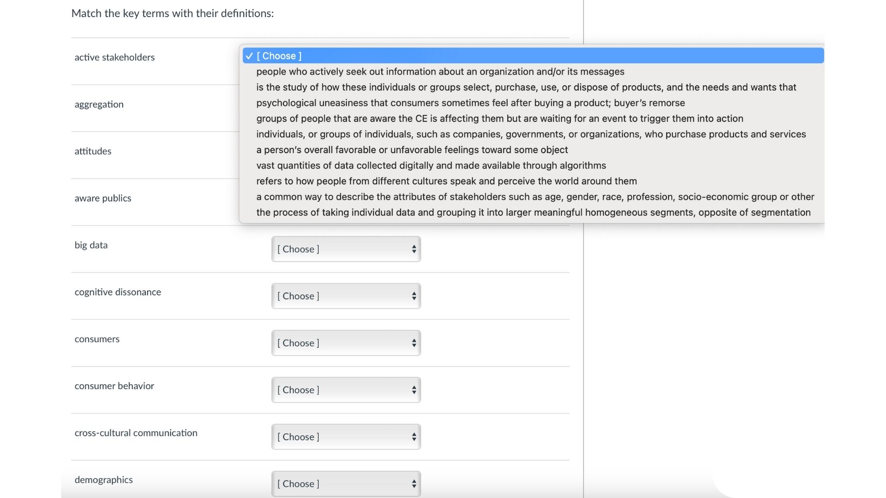Screen dimensions: 886x498
Task: Open the dropdown for 'demographics'
Action: [x=346, y=484]
